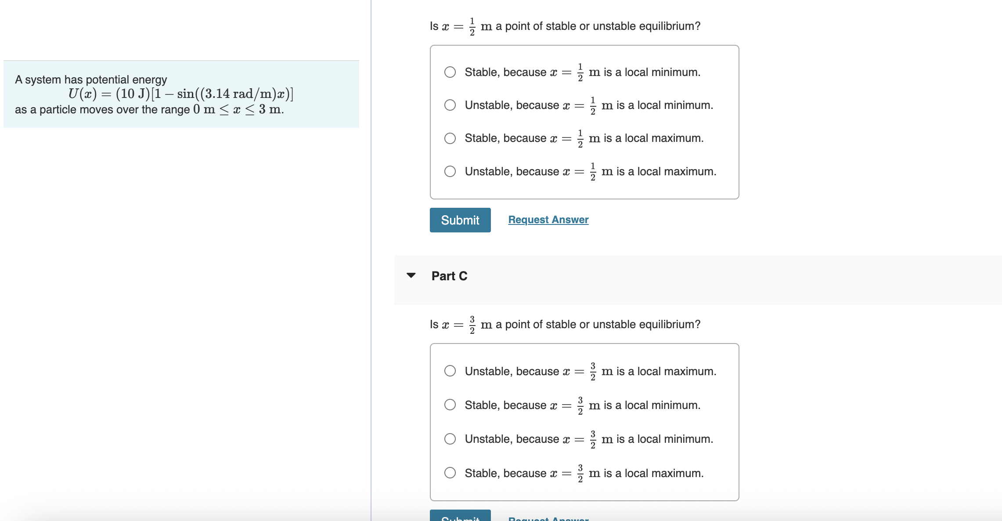Image resolution: width=1002 pixels, height=521 pixels.
Task: Click the potential energy U(x) equation
Action: [180, 94]
